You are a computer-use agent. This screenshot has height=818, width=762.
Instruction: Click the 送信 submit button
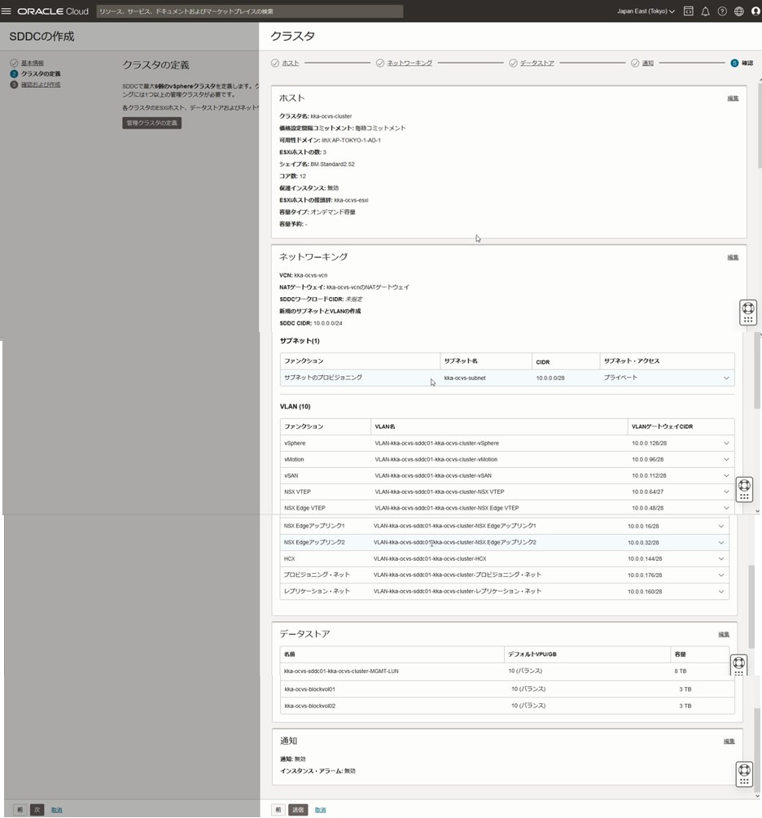coord(298,810)
